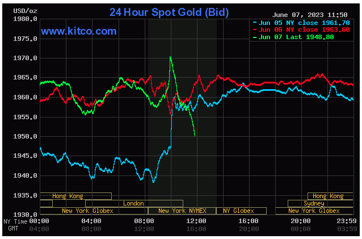The image size is (362, 239).
Task: Click the London market session bar
Action: tap(134, 203)
